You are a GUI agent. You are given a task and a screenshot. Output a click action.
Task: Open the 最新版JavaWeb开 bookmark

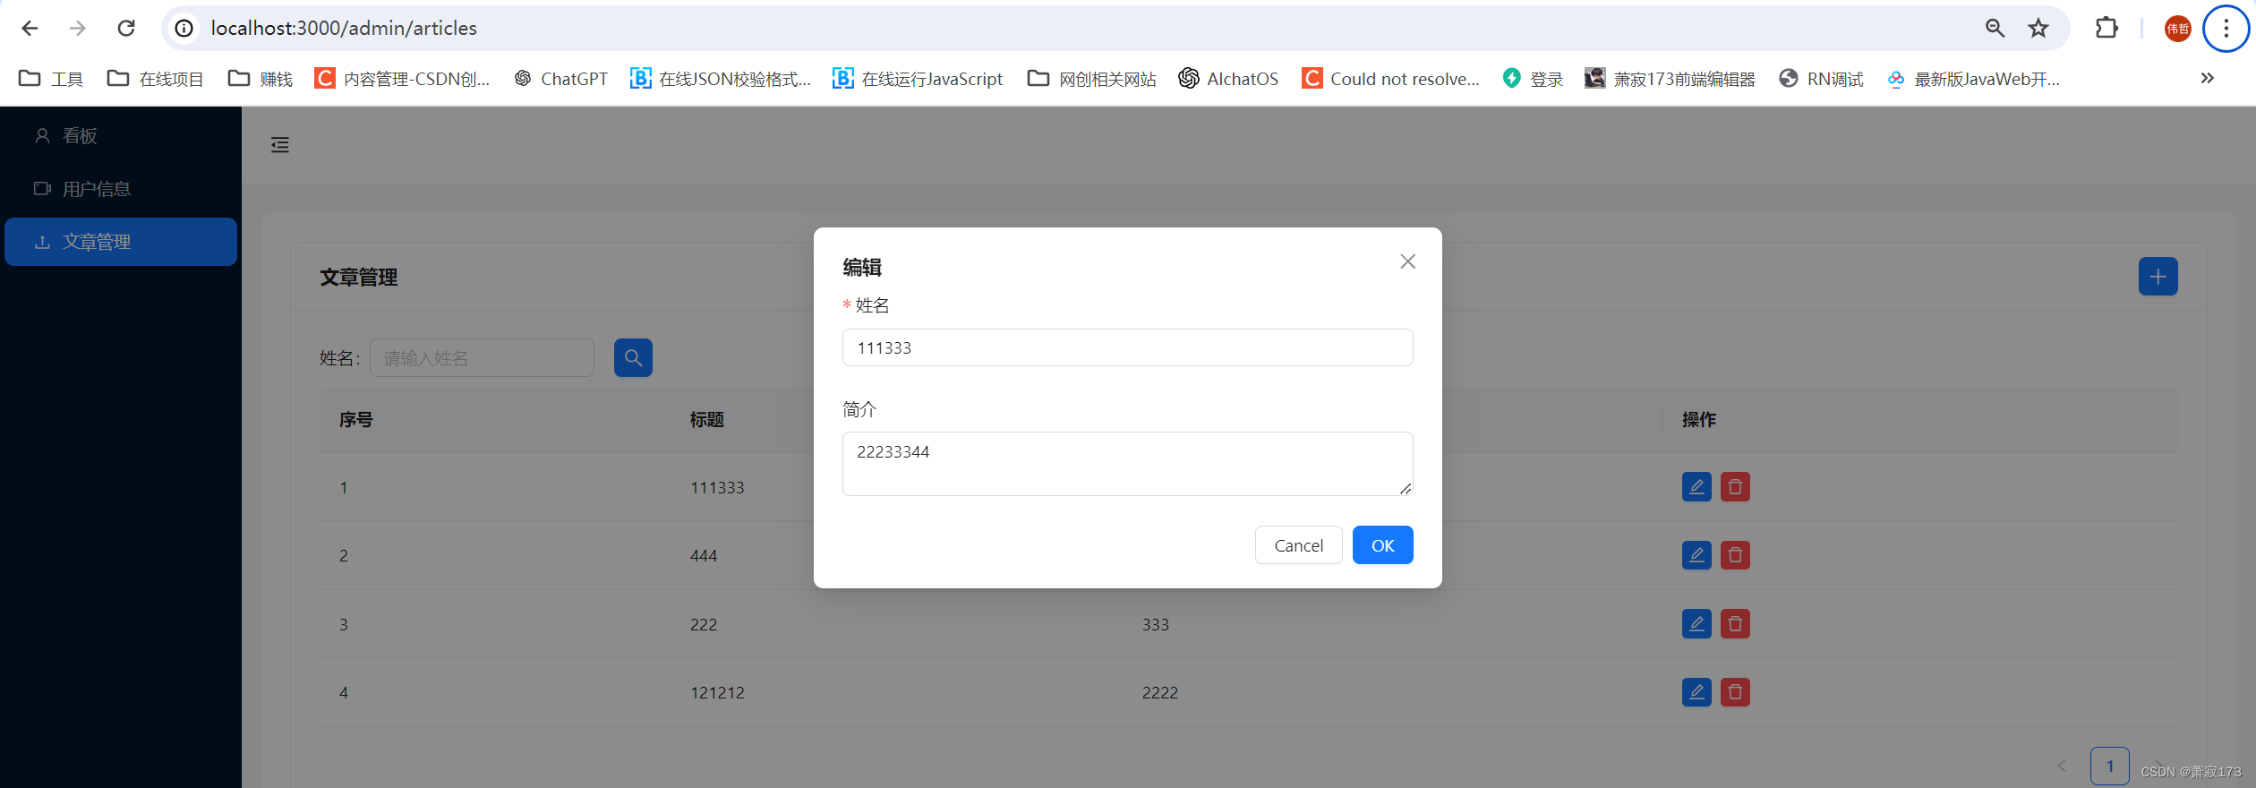point(1973,79)
